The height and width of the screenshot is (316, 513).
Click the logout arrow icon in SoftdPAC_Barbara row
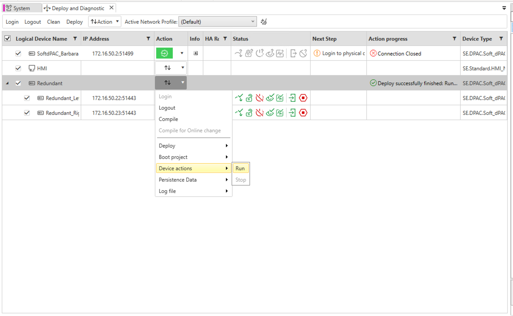click(293, 53)
